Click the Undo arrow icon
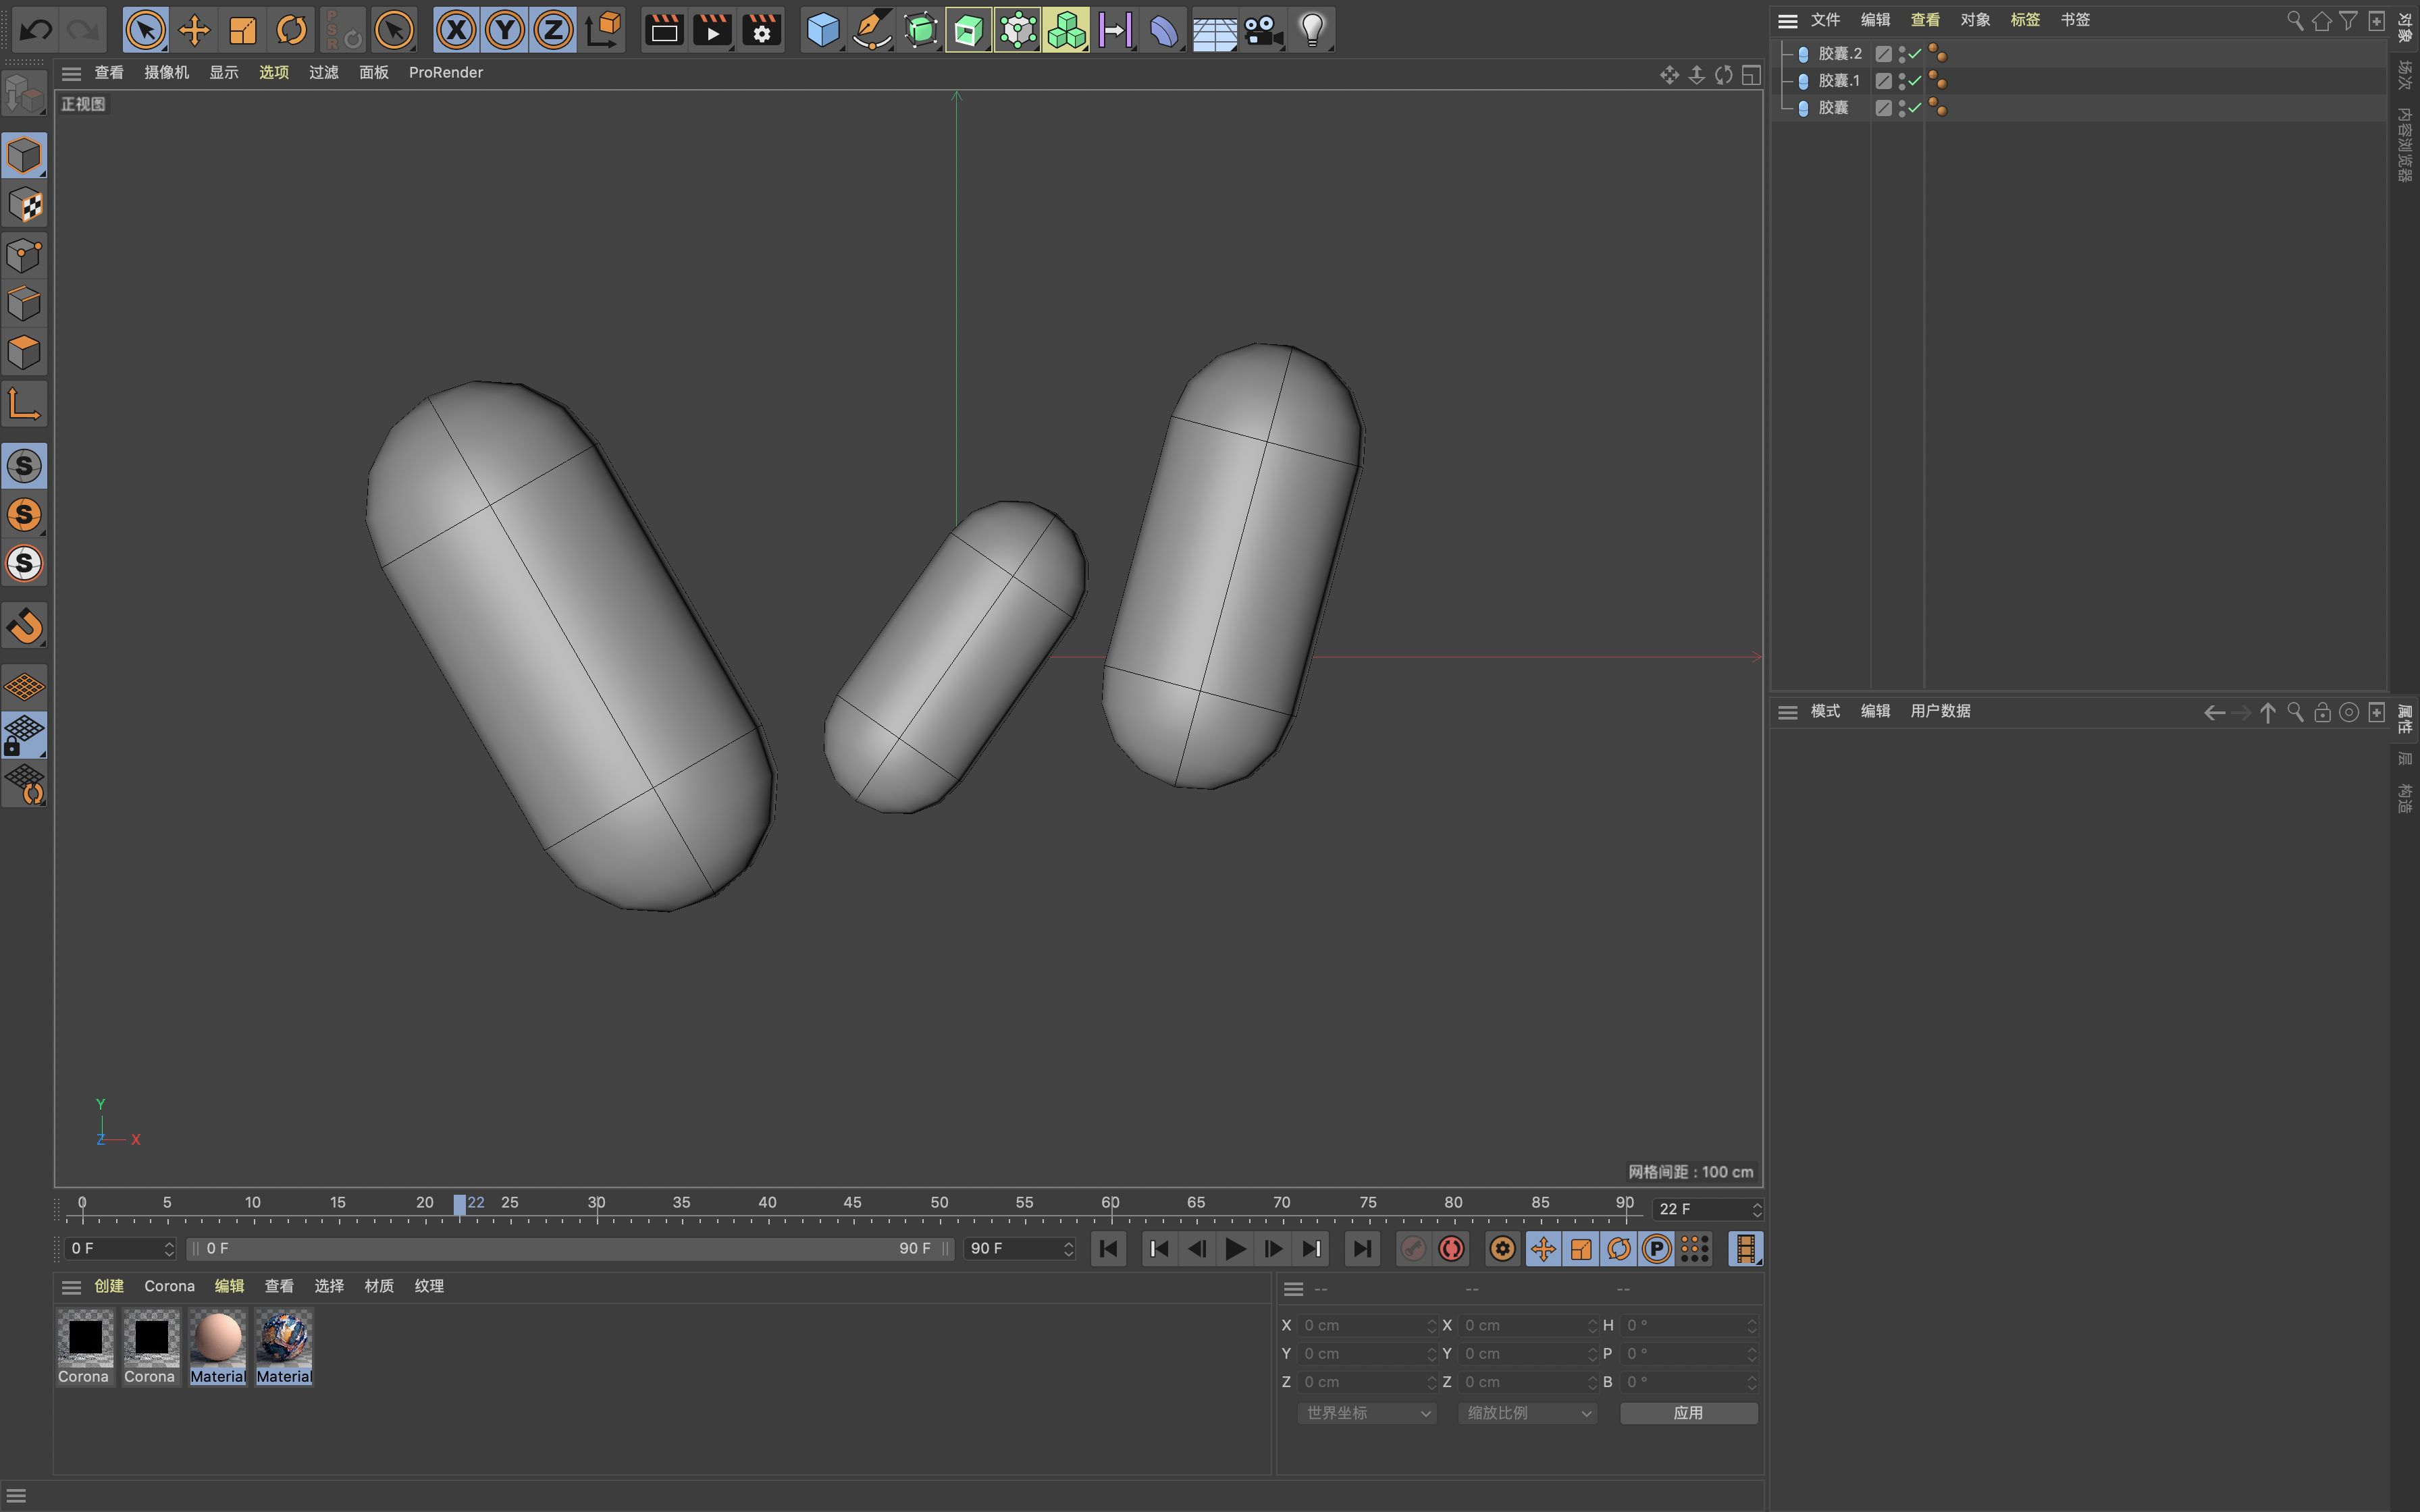This screenshot has width=2420, height=1512. point(36,30)
